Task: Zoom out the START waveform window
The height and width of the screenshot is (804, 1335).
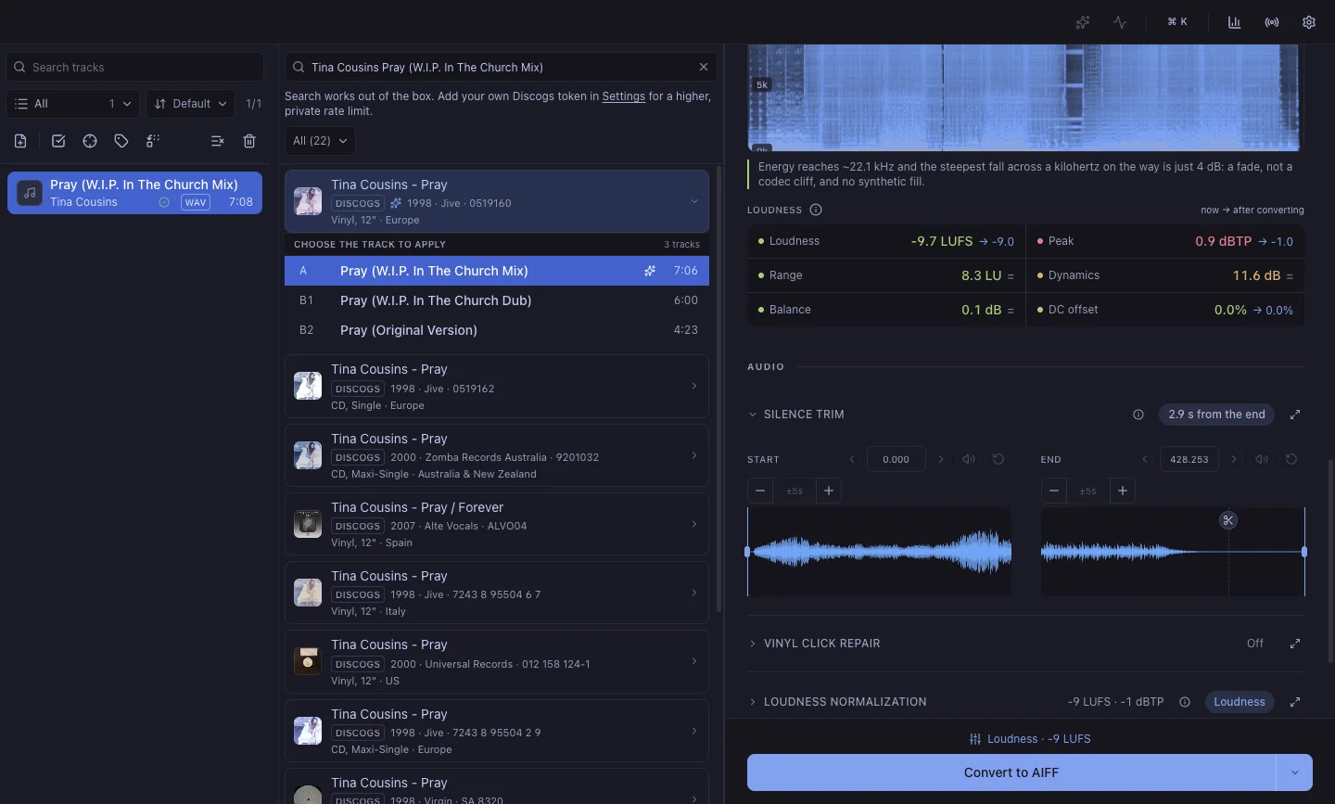Action: click(x=760, y=491)
